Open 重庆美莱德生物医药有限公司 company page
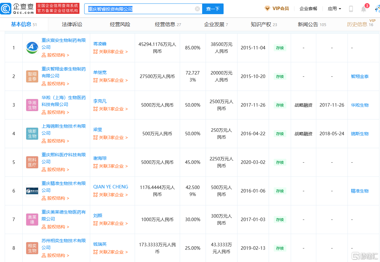This screenshot has width=380, height=262. 64,215
